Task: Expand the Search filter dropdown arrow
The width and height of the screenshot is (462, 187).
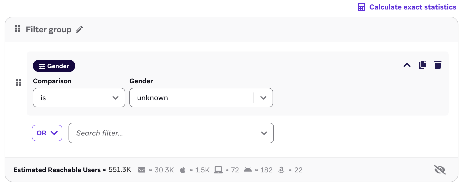Action: [x=264, y=133]
